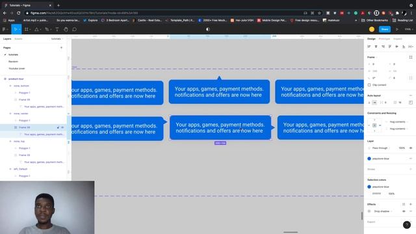Collapse the left, Default layer group
The image size is (416, 234).
tap(10, 169)
